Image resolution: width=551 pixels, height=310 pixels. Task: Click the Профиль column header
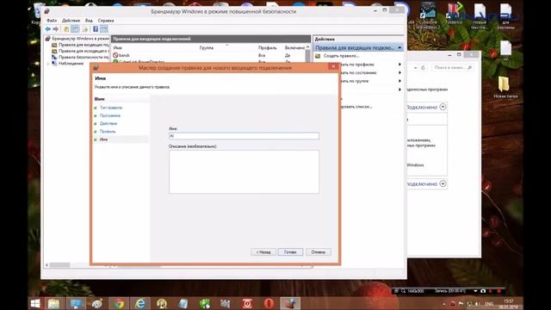[x=267, y=47]
